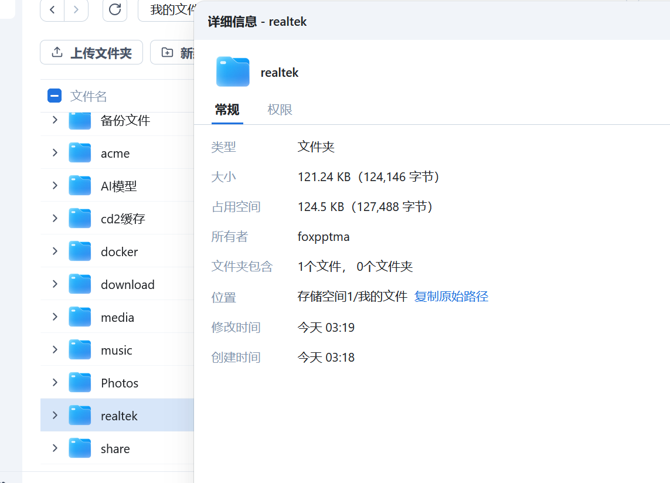Click the created time 今天 03:18

point(326,358)
